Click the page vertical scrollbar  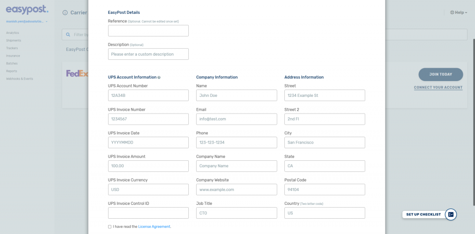(474, 122)
